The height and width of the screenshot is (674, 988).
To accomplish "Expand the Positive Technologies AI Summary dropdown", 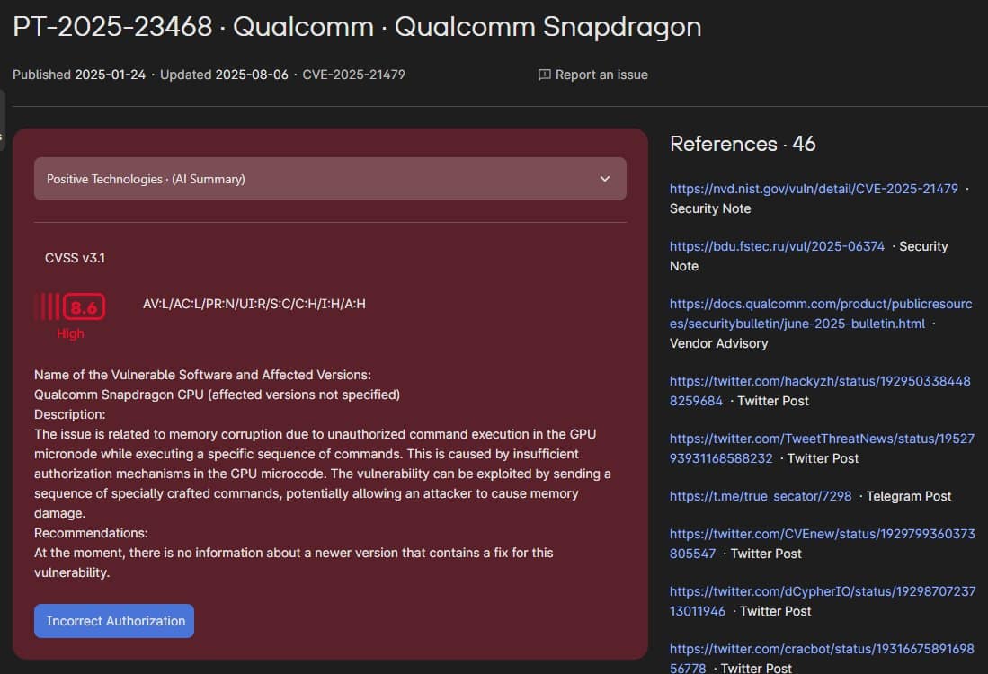I will (x=330, y=179).
